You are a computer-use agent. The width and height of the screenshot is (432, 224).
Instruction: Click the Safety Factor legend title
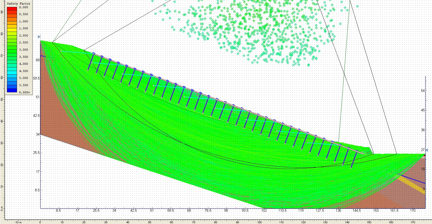[x=19, y=4]
